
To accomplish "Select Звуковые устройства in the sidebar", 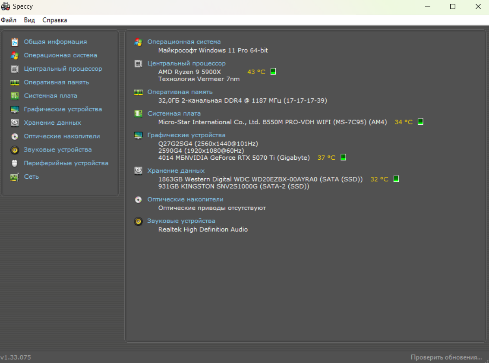I will [x=58, y=150].
